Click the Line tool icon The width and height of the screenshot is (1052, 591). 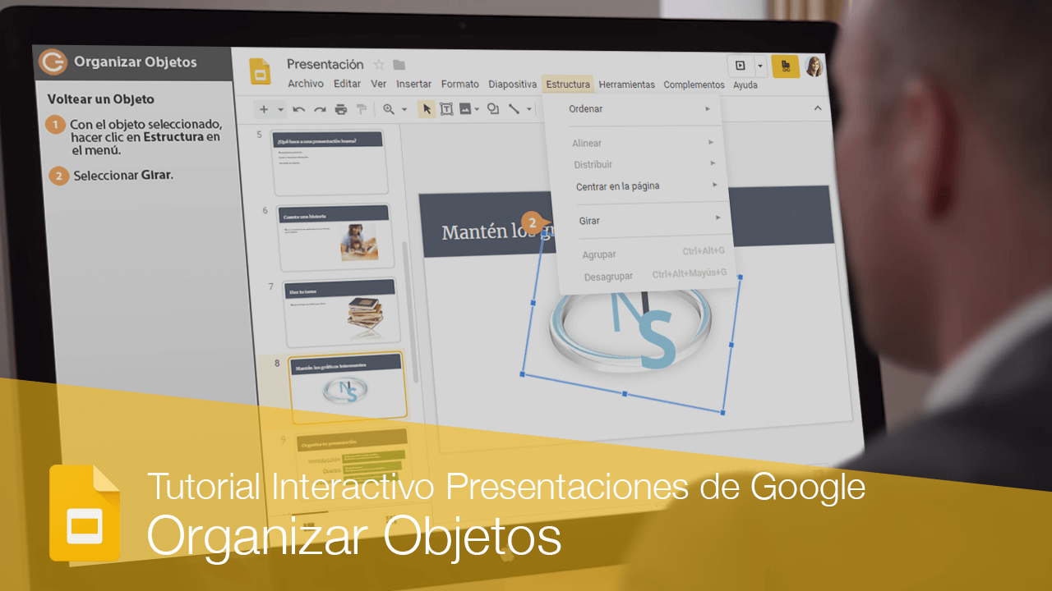514,108
